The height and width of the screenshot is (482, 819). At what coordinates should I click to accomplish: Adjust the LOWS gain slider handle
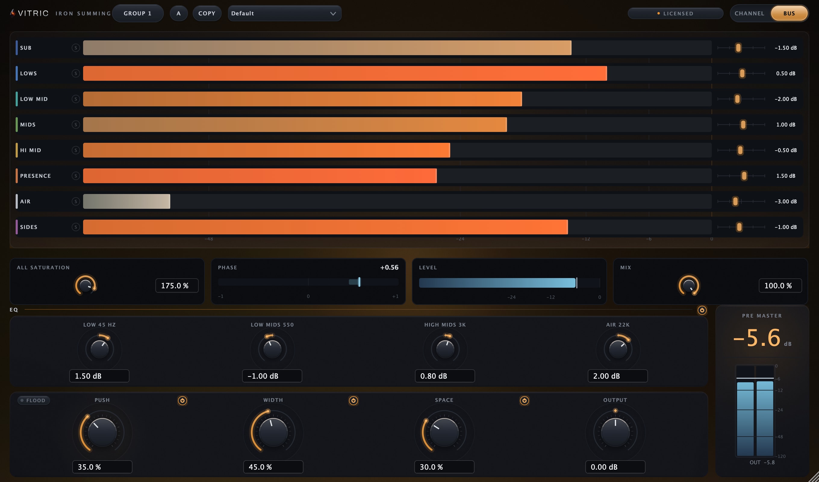(x=742, y=74)
